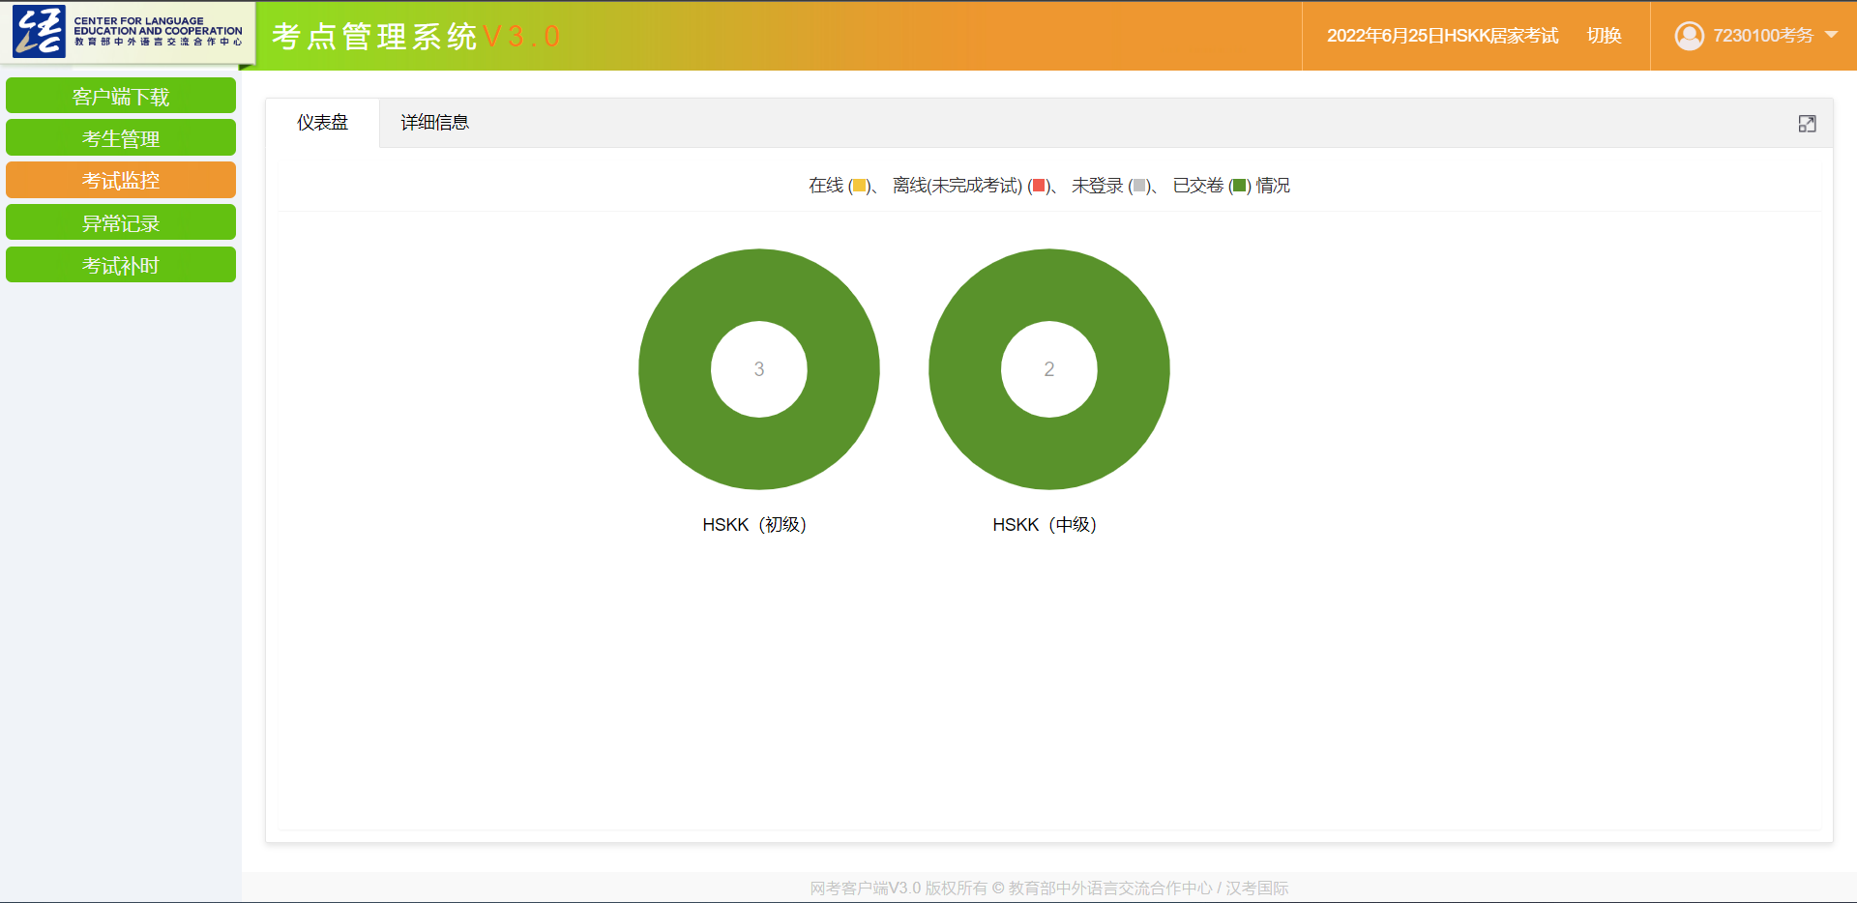The image size is (1857, 903).
Task: Select the 考试监控 sidebar item
Action: tap(121, 181)
